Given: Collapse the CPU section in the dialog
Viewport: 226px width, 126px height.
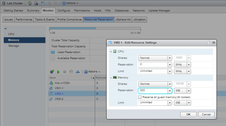Looking at the screenshot, I should click(x=111, y=52).
